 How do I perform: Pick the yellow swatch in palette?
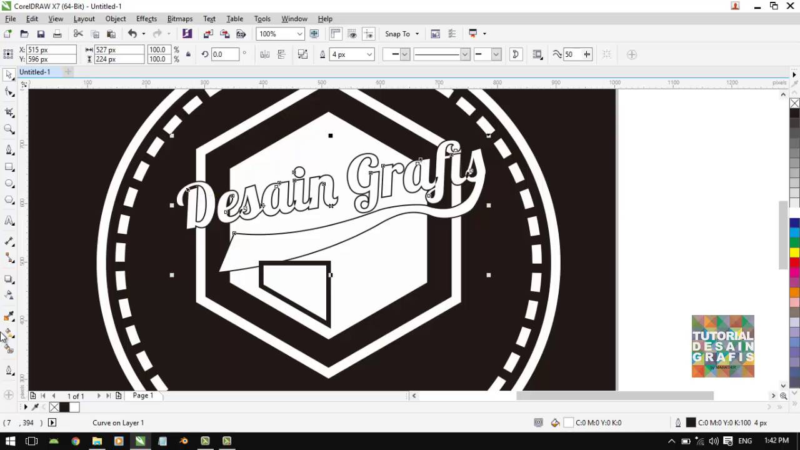pos(794,252)
